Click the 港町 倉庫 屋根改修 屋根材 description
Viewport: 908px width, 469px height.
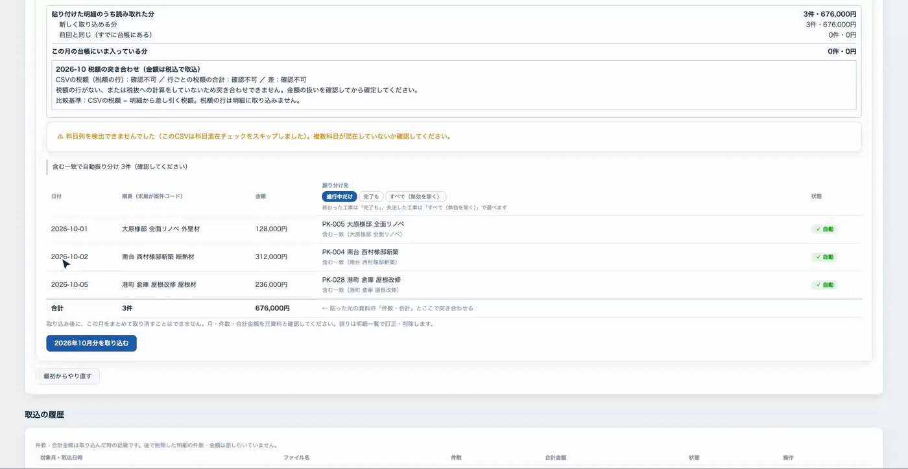point(159,285)
